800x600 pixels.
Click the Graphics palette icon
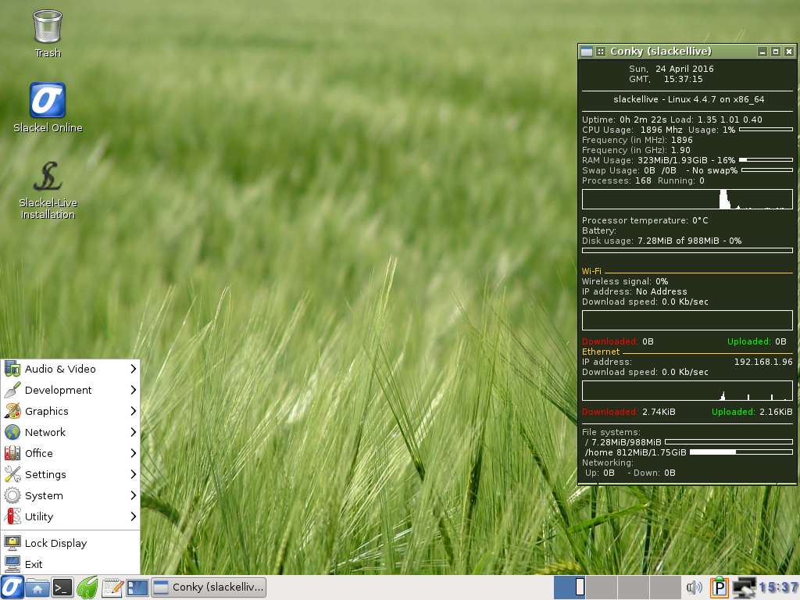(x=12, y=411)
